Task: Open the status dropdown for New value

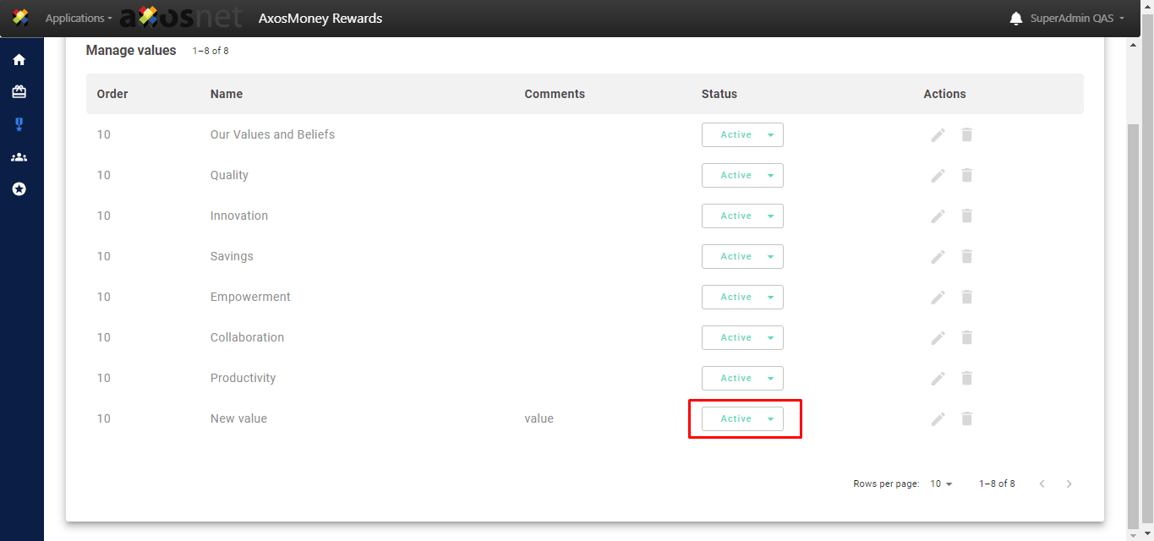Action: click(742, 419)
